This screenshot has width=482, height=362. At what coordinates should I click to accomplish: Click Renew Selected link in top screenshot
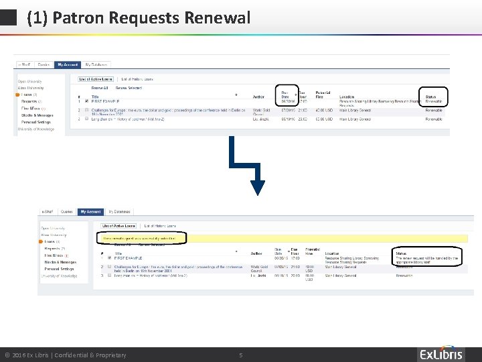point(129,88)
